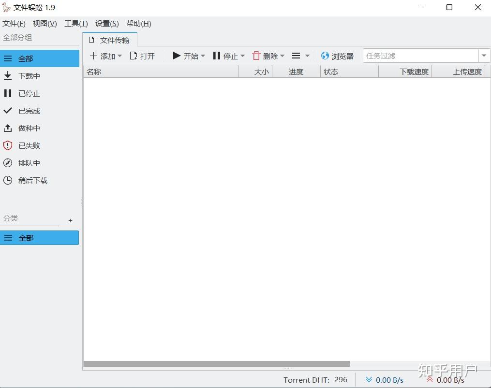Viewport: 491px width, 388px height.
Task: Open the 删除 (delete) dropdown options
Action: coord(282,56)
